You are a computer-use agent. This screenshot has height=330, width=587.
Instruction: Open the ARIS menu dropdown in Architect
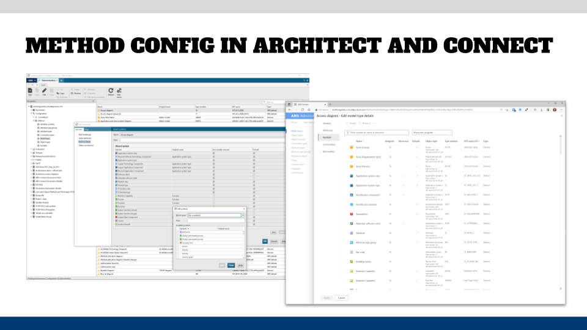pyautogui.click(x=32, y=80)
